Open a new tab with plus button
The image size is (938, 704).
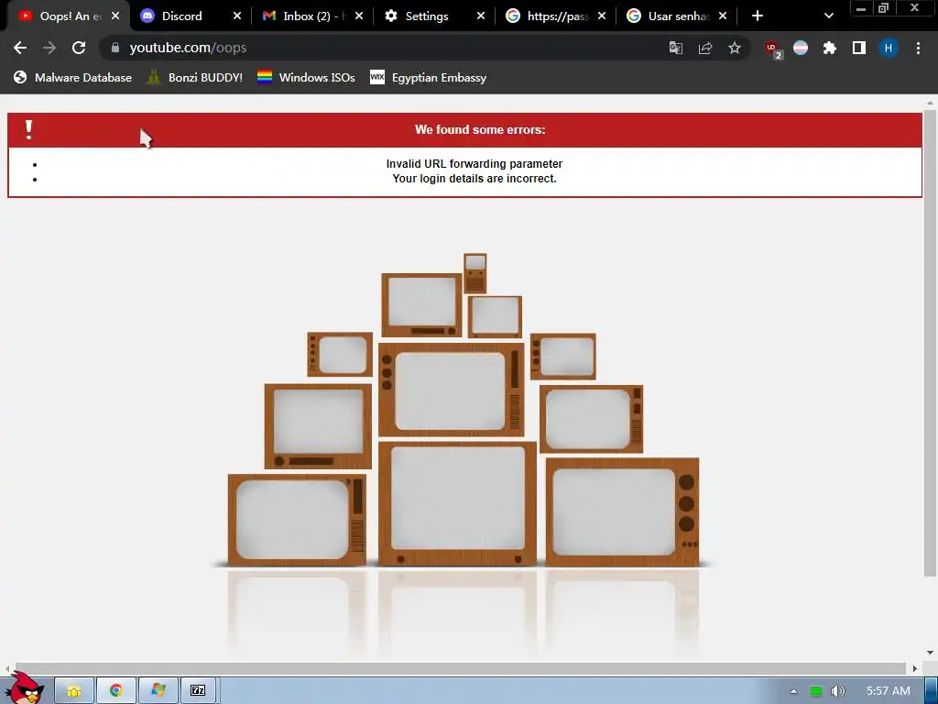[x=758, y=16]
